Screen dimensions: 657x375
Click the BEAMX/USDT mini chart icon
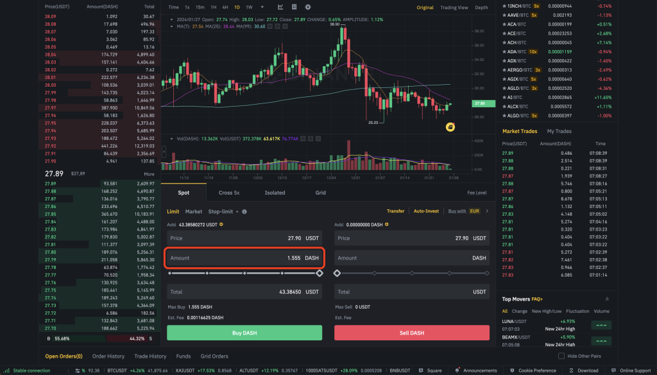601,341
